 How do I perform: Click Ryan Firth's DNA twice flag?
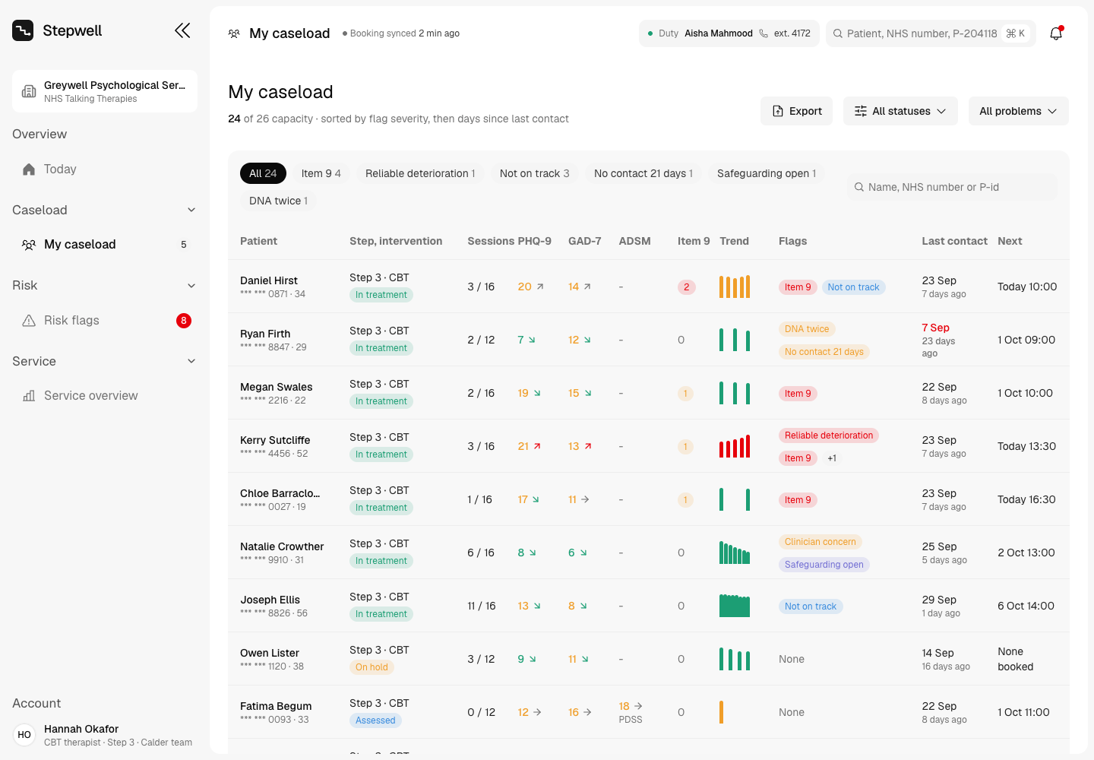(807, 329)
